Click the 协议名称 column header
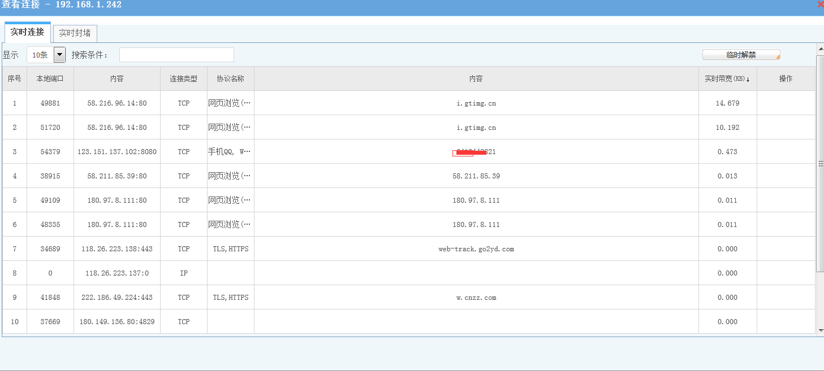Image resolution: width=824 pixels, height=371 pixels. (230, 78)
